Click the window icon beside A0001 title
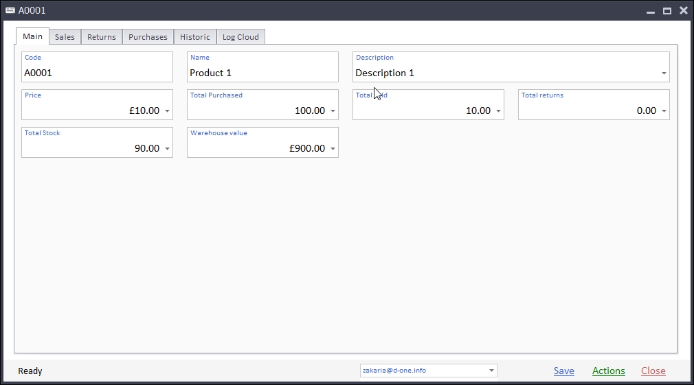Image resolution: width=694 pixels, height=385 pixels. pyautogui.click(x=10, y=10)
